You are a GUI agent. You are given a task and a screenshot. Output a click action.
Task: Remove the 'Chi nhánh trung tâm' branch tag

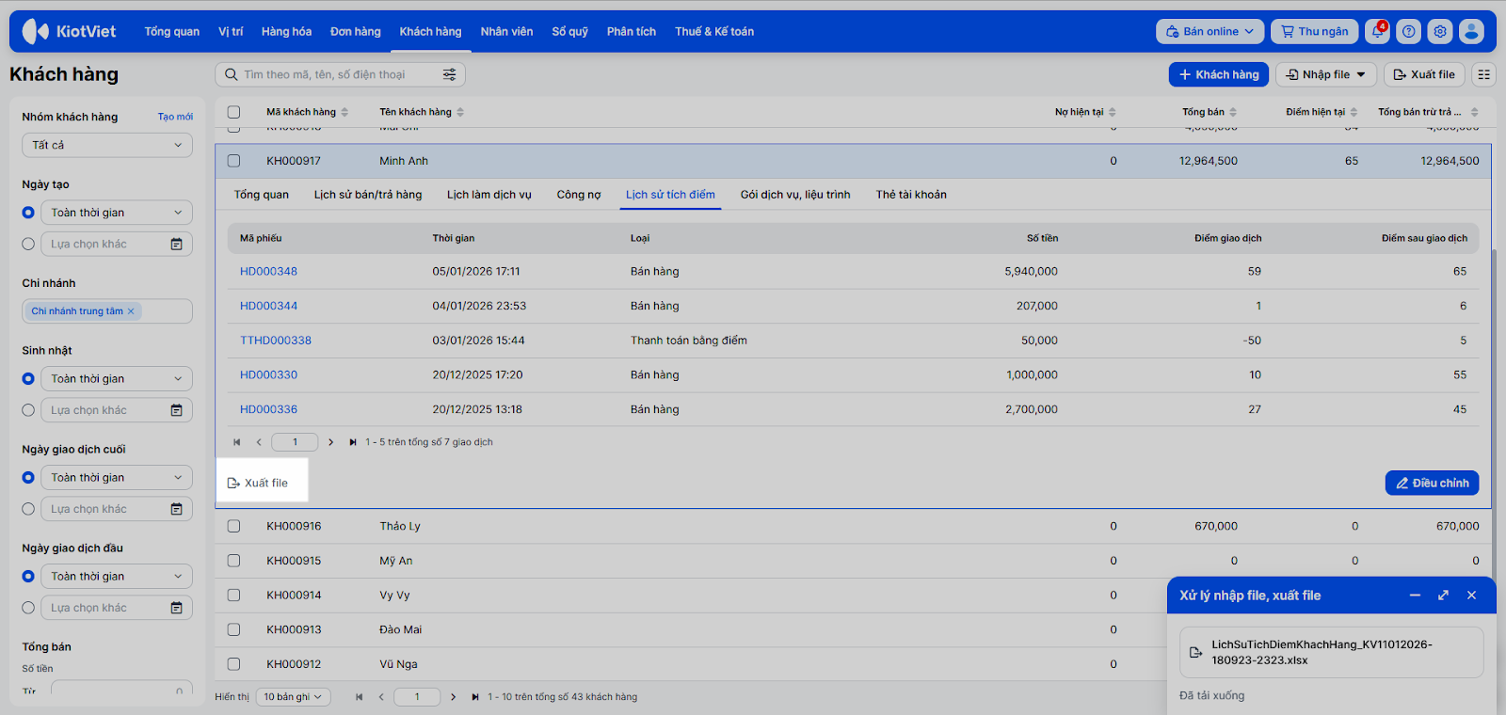131,311
